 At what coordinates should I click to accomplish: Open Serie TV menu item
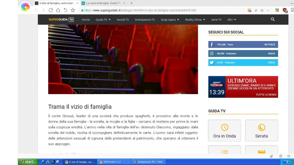(216, 20)
